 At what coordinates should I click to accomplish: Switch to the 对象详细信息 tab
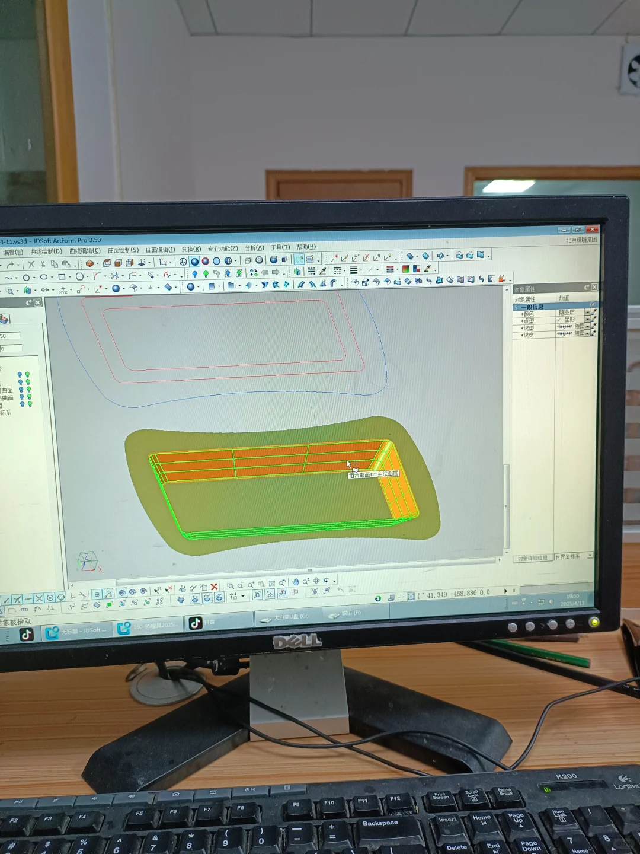click(x=532, y=558)
